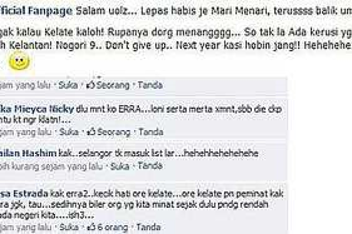
Task: Click thumbs-up icon under Nicky's comment
Action: point(91,132)
